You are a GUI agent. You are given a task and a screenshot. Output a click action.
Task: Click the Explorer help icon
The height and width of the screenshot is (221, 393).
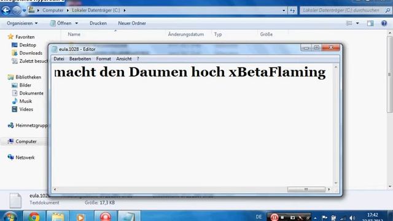(384, 23)
